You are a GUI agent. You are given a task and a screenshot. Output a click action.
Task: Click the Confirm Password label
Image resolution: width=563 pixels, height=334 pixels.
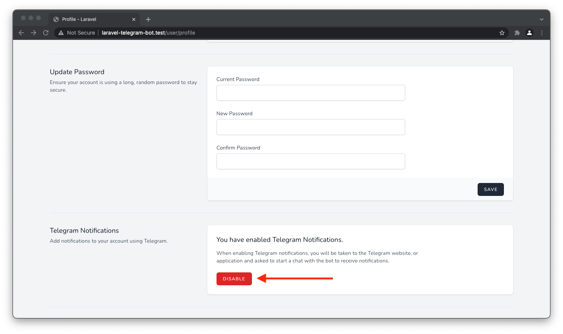(x=238, y=148)
